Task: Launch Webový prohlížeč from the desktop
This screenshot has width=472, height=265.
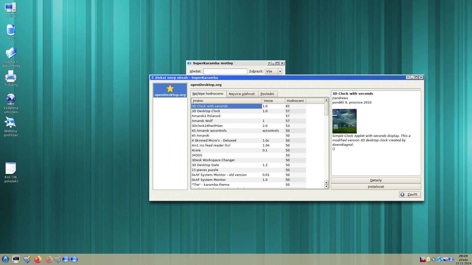Action: click(x=11, y=127)
